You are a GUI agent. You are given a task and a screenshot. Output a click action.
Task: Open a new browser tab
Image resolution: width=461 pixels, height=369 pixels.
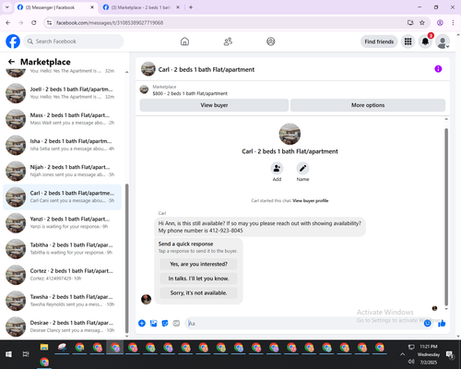click(x=191, y=7)
